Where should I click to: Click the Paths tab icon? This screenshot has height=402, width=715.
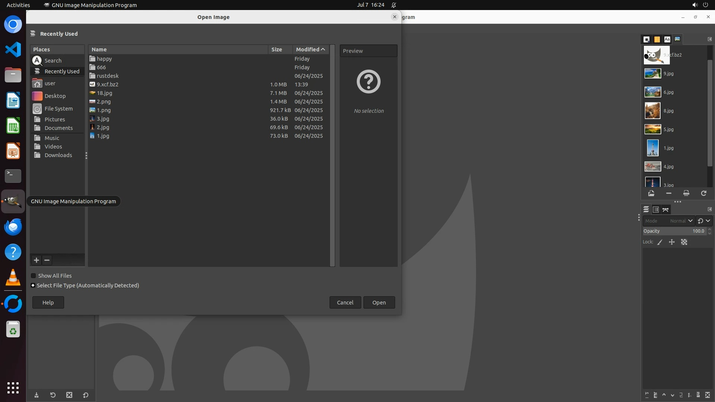(665, 210)
